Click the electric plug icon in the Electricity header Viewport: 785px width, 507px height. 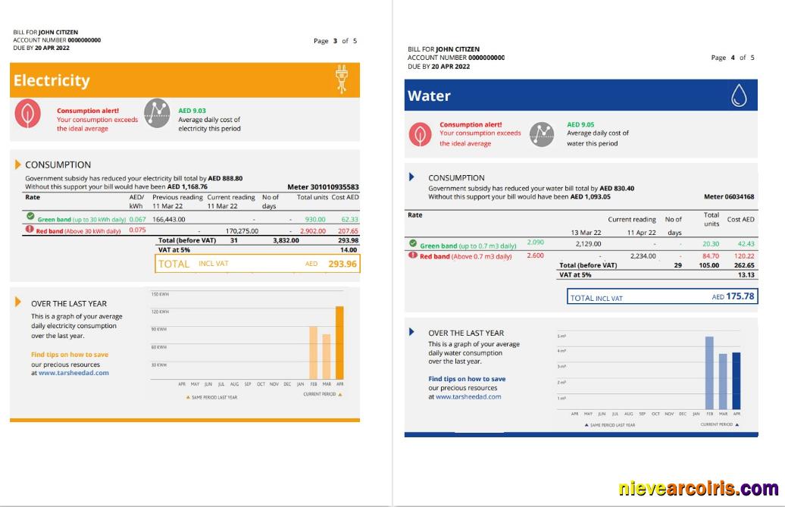tap(342, 80)
